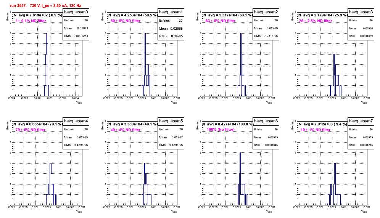
Task: Click Entries 20 in havg_asym0 box
Action: pyautogui.click(x=76, y=21)
